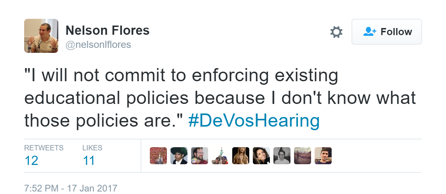The image size is (446, 194).
Task: Click avatar with red ivy wall
Action: [158, 156]
